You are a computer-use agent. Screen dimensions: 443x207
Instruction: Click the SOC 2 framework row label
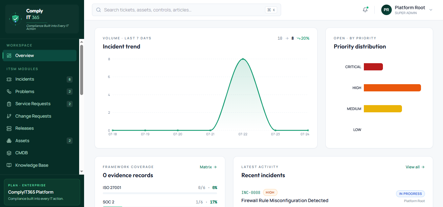click(109, 202)
